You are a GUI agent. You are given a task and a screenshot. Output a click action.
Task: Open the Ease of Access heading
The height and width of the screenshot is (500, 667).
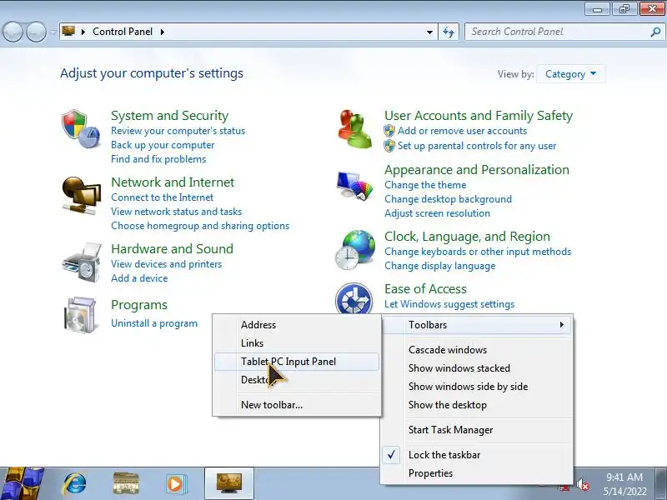(x=425, y=289)
